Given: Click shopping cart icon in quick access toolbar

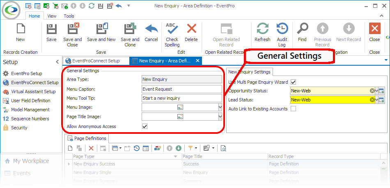Looking at the screenshot, I should pyautogui.click(x=55, y=6).
